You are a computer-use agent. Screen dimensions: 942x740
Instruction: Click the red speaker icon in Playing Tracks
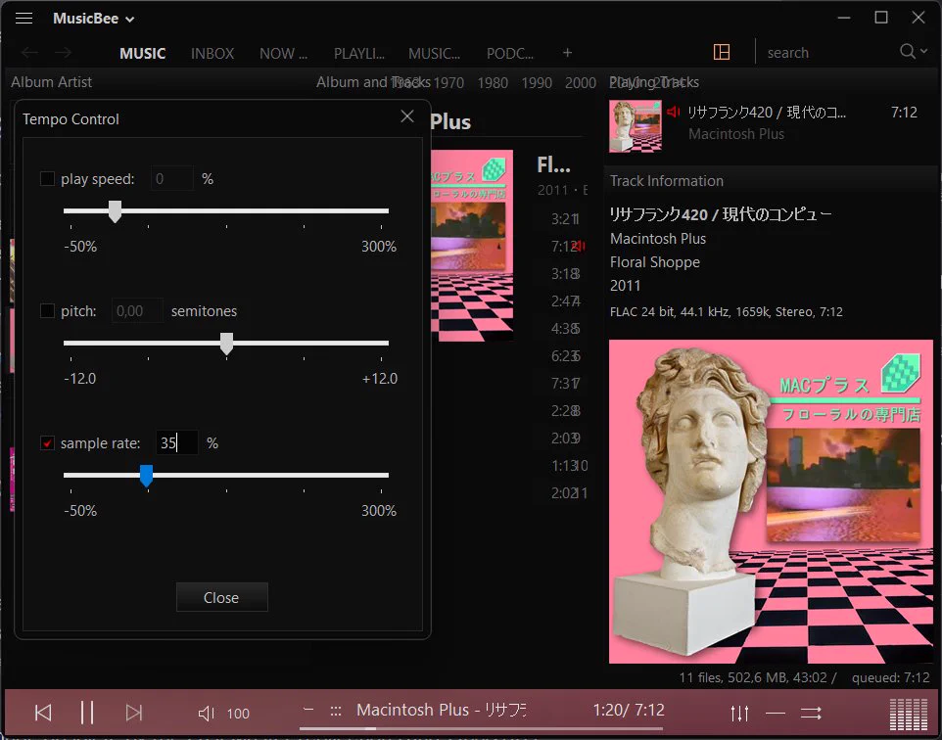[x=674, y=112]
